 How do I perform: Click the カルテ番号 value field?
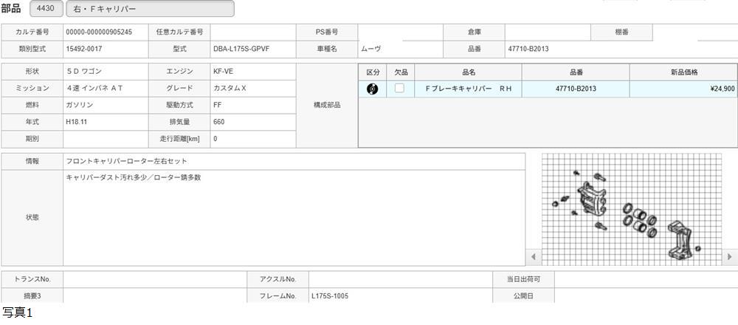click(x=106, y=32)
